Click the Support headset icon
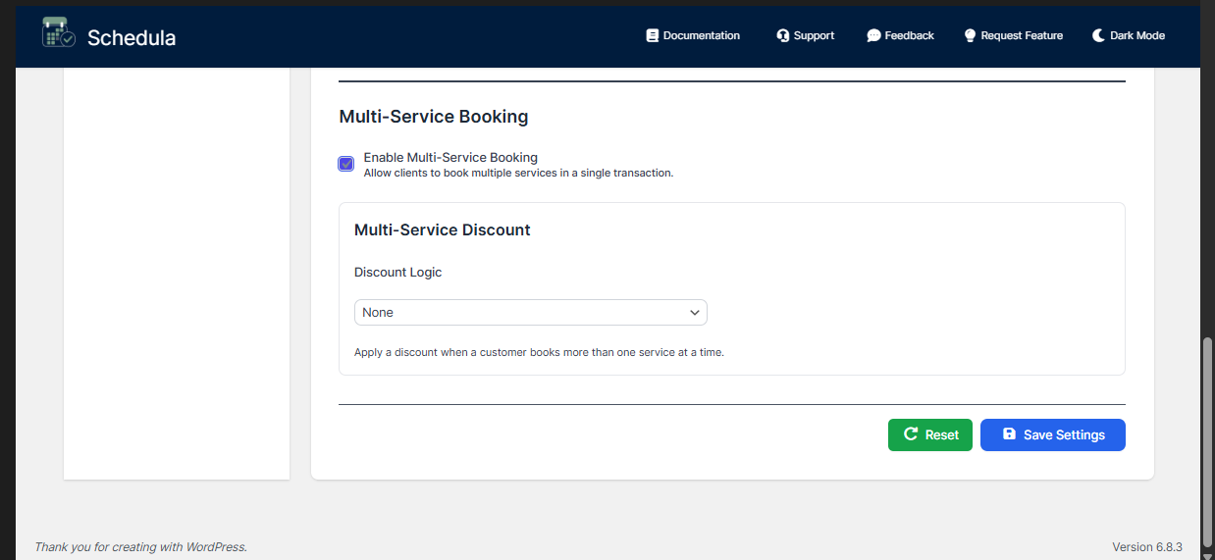Image resolution: width=1215 pixels, height=560 pixels. click(783, 35)
